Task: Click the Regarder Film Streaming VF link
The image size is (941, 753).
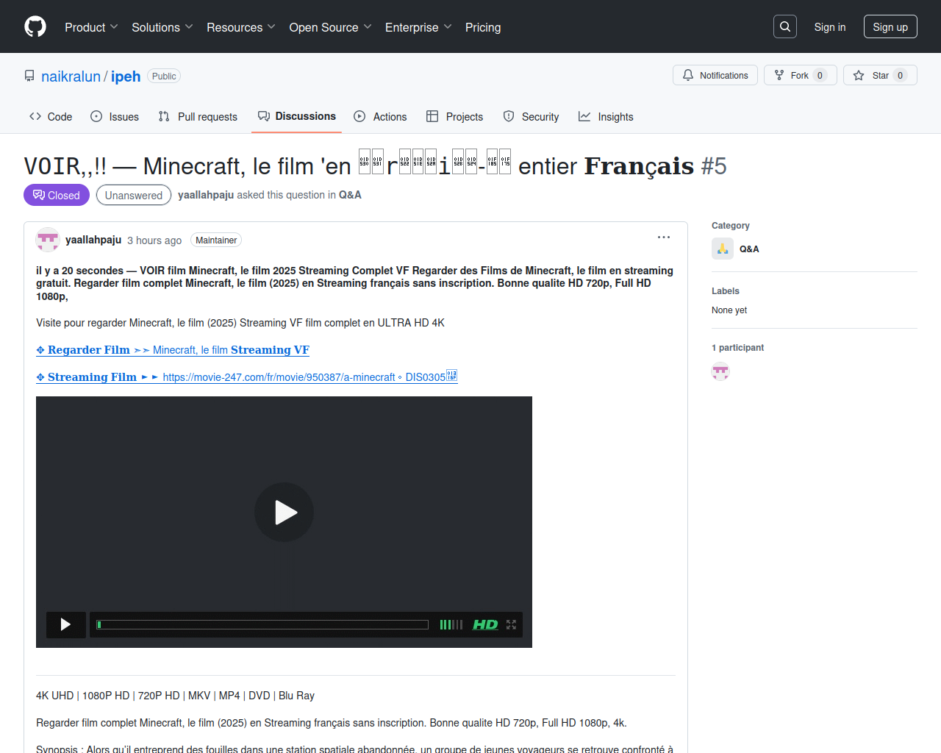Action: [x=173, y=350]
